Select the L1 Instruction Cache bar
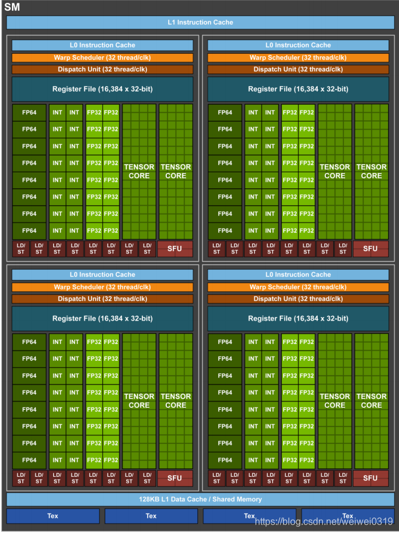Viewport: 399px width, 533px height. (x=200, y=23)
